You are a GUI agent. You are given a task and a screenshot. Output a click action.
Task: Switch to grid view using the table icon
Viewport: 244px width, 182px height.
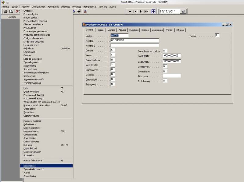click(153, 11)
